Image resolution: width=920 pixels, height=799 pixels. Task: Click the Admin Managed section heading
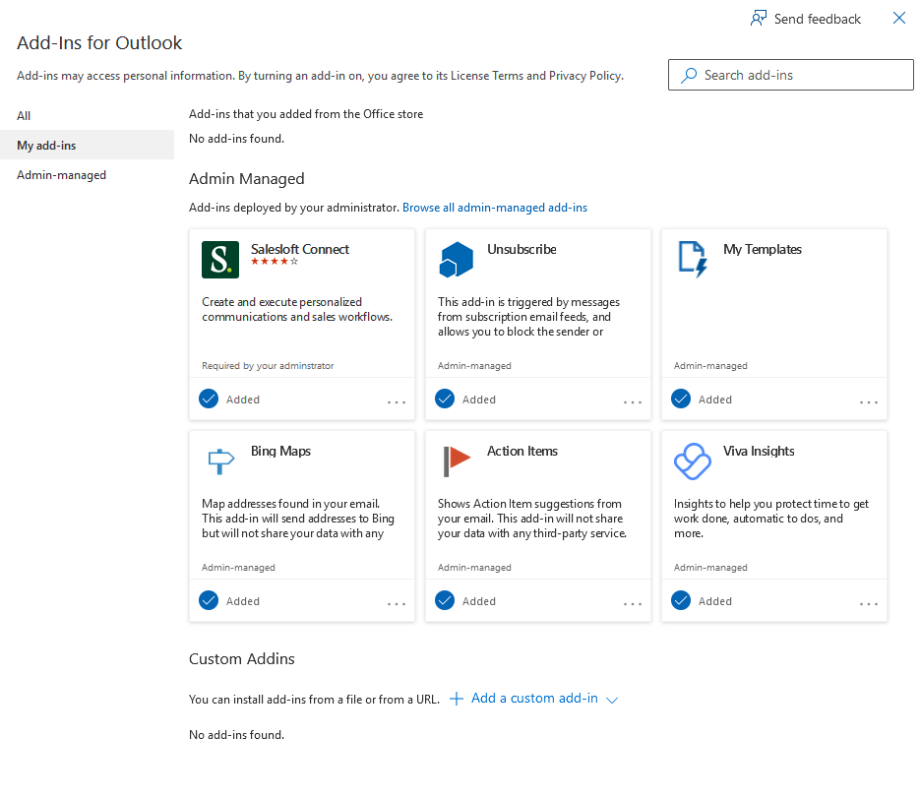point(246,178)
